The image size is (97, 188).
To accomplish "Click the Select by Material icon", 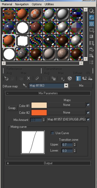I will (91, 56).
